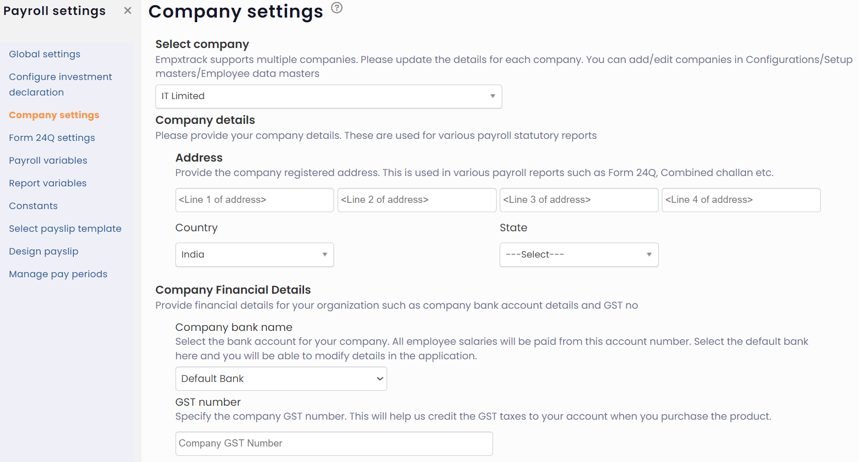Open Form 24Q settings
The width and height of the screenshot is (859, 462).
click(x=52, y=137)
